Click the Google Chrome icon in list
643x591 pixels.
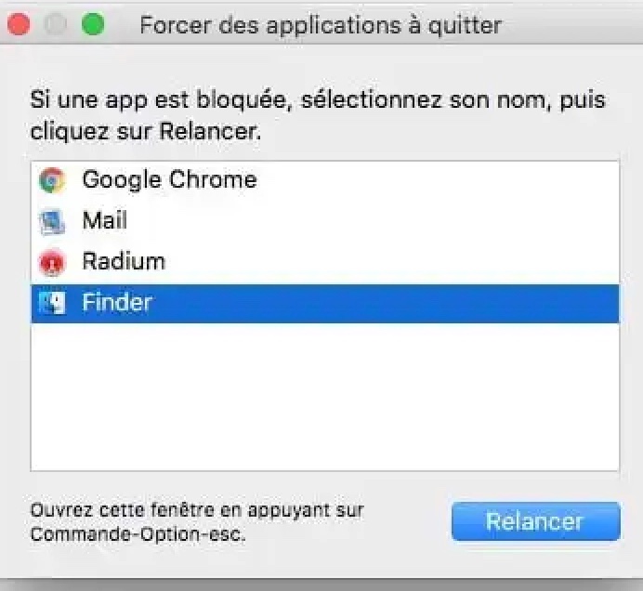[x=52, y=180]
